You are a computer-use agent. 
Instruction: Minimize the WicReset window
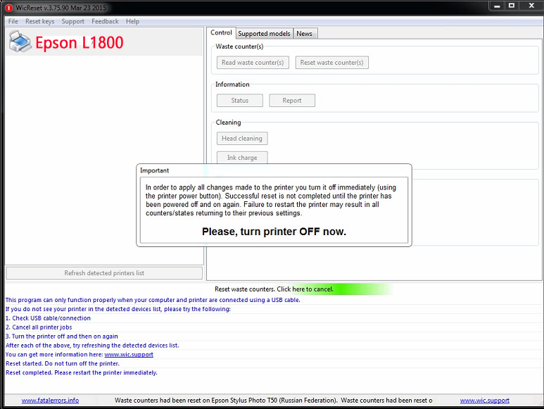[497, 6]
